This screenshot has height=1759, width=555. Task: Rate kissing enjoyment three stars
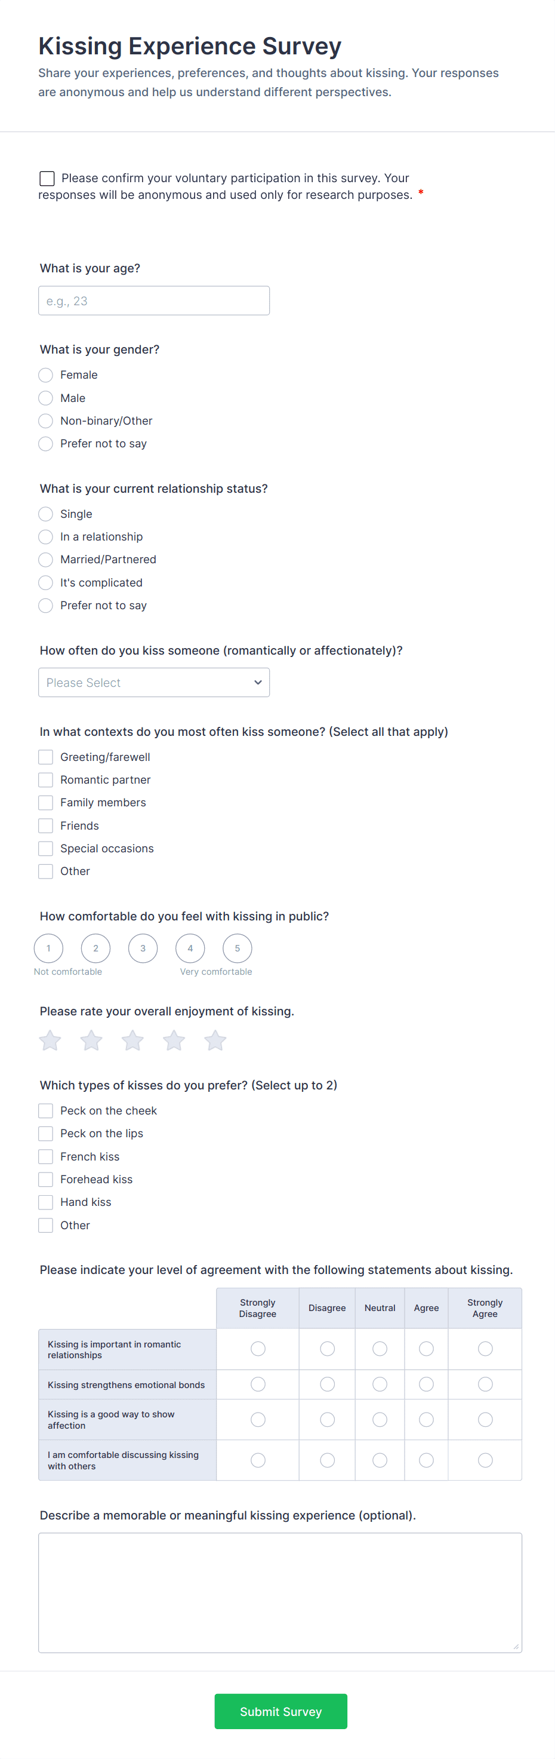[132, 1040]
